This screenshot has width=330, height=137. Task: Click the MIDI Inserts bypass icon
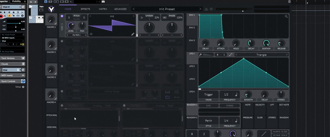coord(23,75)
